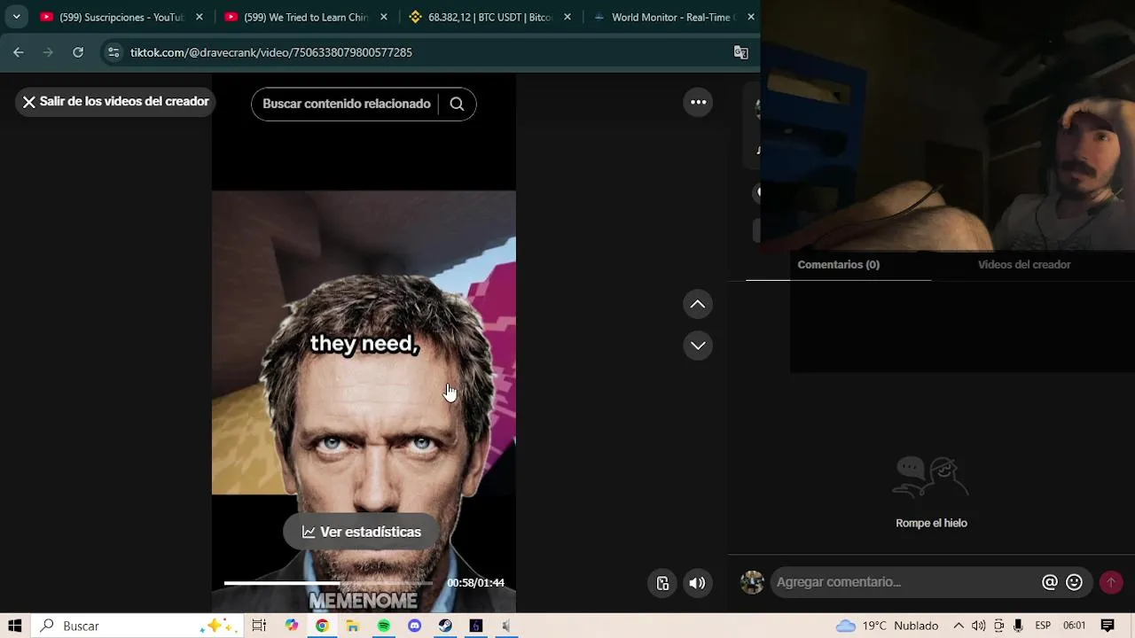
Task: Exit creator videos with Salir button
Action: 115,102
